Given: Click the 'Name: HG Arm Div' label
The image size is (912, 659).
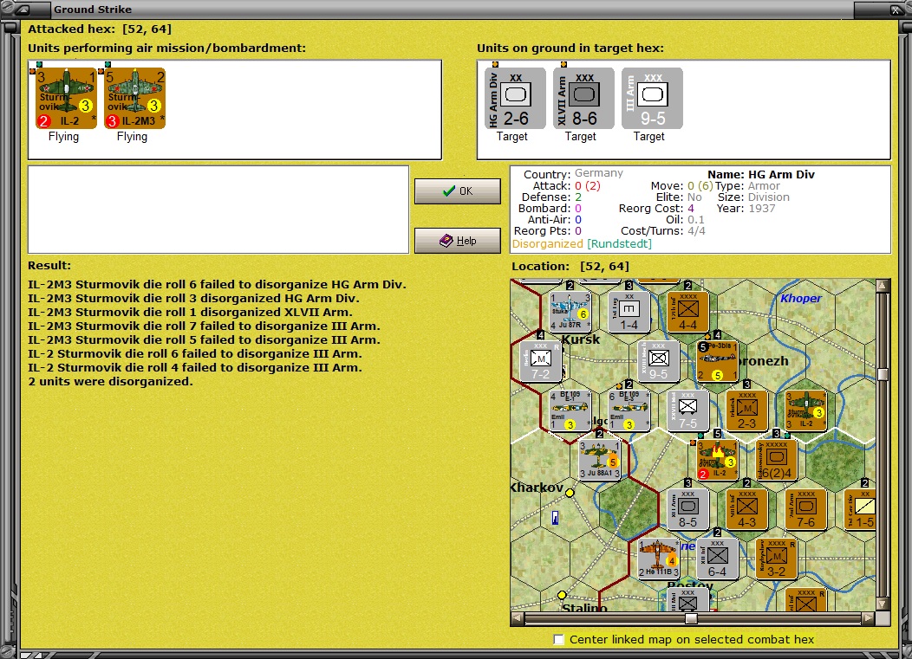Looking at the screenshot, I should click(x=761, y=174).
